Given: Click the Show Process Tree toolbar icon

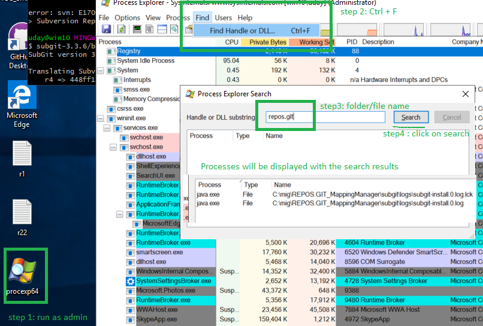Looking at the screenshot, I should (x=149, y=29).
